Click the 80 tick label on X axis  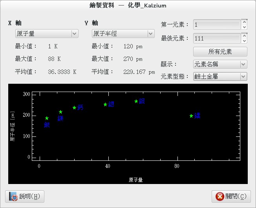click(177, 166)
